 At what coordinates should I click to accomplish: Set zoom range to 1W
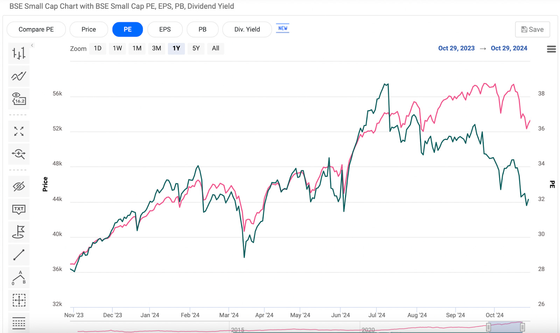pyautogui.click(x=117, y=48)
